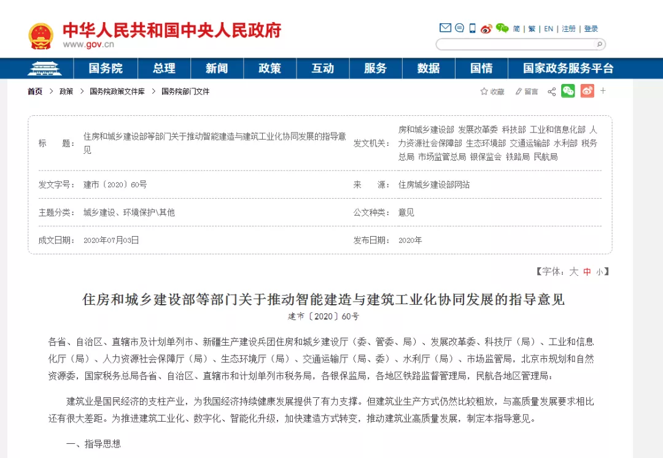Viewport: 663px width, 458px height.
Task: Share the article via the red Weibo icon
Action: [587, 91]
